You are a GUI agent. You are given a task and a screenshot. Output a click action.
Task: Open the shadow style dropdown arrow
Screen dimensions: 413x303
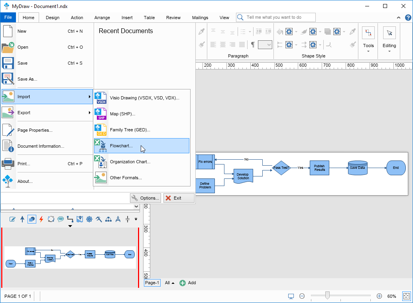click(344, 32)
